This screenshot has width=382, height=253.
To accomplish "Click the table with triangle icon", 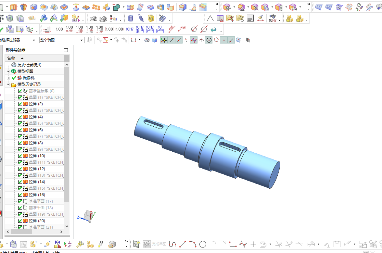I will point(220,18).
